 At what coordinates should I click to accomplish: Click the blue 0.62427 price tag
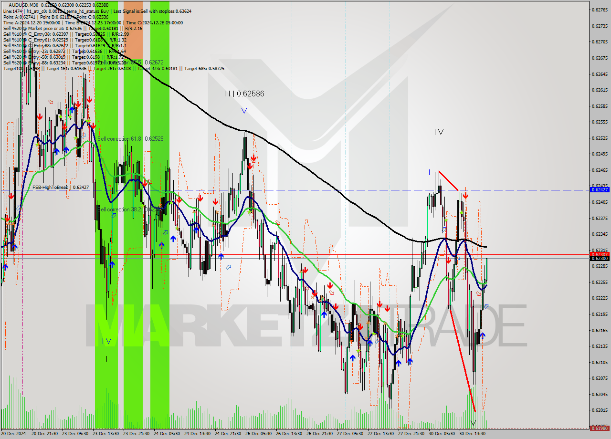tap(600, 190)
